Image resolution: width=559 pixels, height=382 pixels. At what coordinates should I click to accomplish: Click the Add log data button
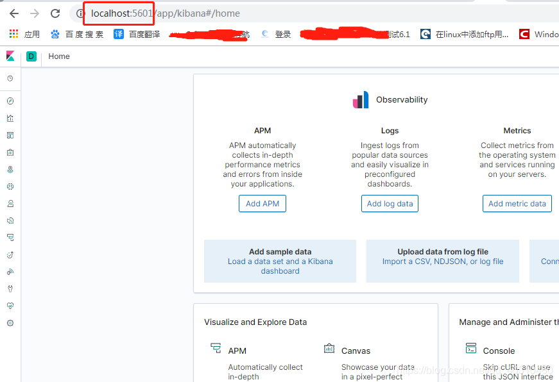click(x=390, y=203)
